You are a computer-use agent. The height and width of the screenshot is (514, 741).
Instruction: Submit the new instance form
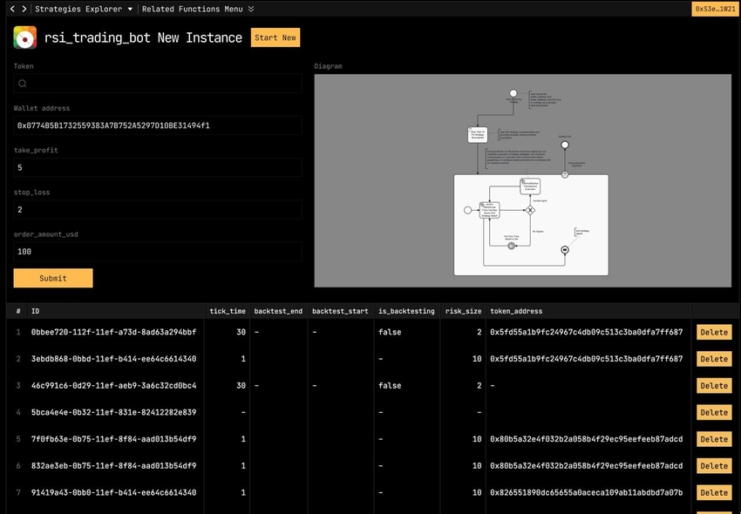53,278
